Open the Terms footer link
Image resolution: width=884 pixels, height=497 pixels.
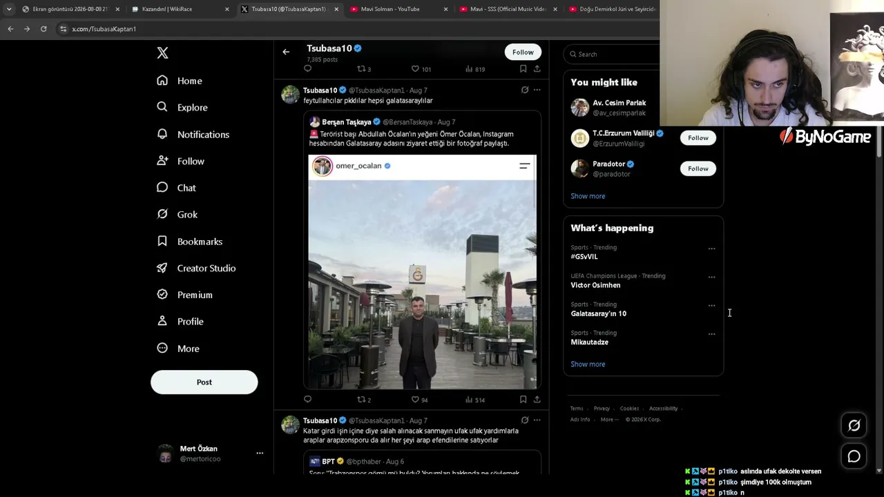tap(577, 409)
